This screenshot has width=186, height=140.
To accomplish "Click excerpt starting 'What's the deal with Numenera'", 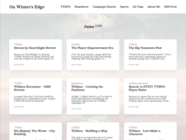I will [150, 57].
